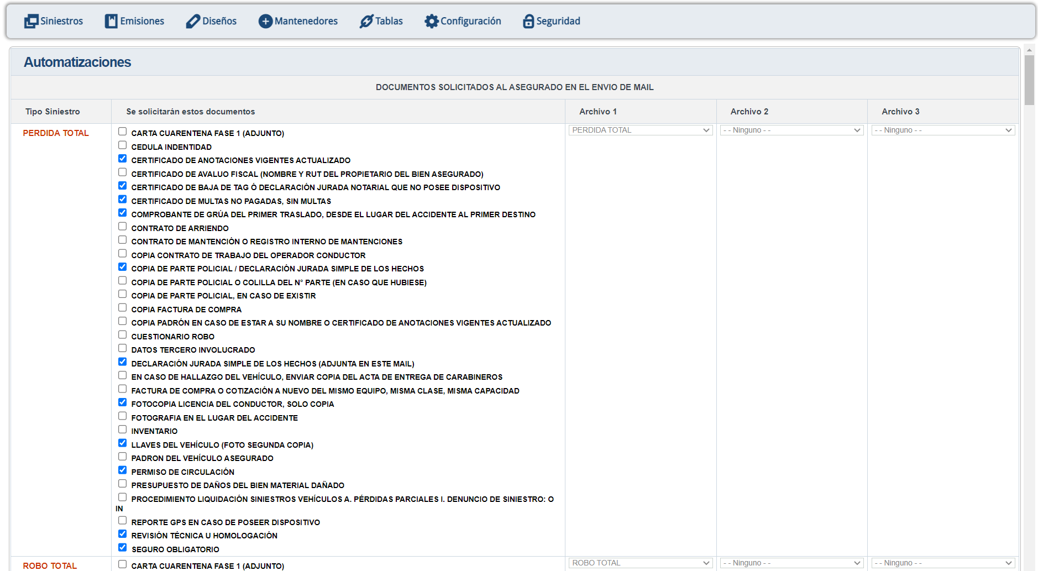This screenshot has width=1038, height=571.
Task: Expand Archivo 2 dropdown in PERDIDA TOTAL row
Action: (791, 130)
